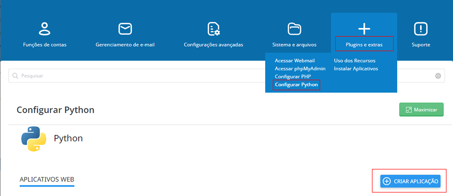Select Configurar Python in the dropdown menu

[x=296, y=85]
